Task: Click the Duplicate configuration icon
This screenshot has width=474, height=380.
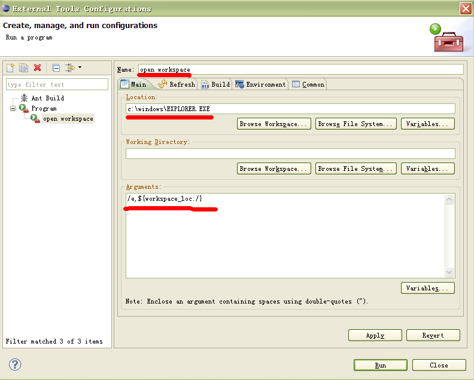Action: (x=23, y=68)
